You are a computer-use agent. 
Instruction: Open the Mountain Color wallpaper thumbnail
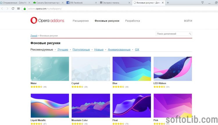click(91, 106)
